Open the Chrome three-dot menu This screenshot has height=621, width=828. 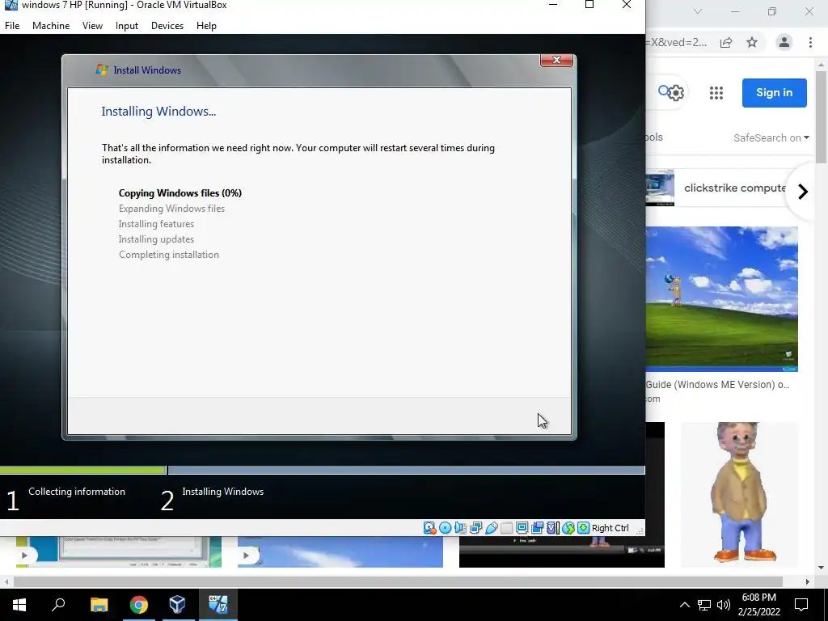click(810, 42)
